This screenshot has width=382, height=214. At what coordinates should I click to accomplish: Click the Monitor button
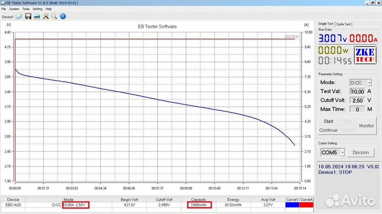(366, 126)
